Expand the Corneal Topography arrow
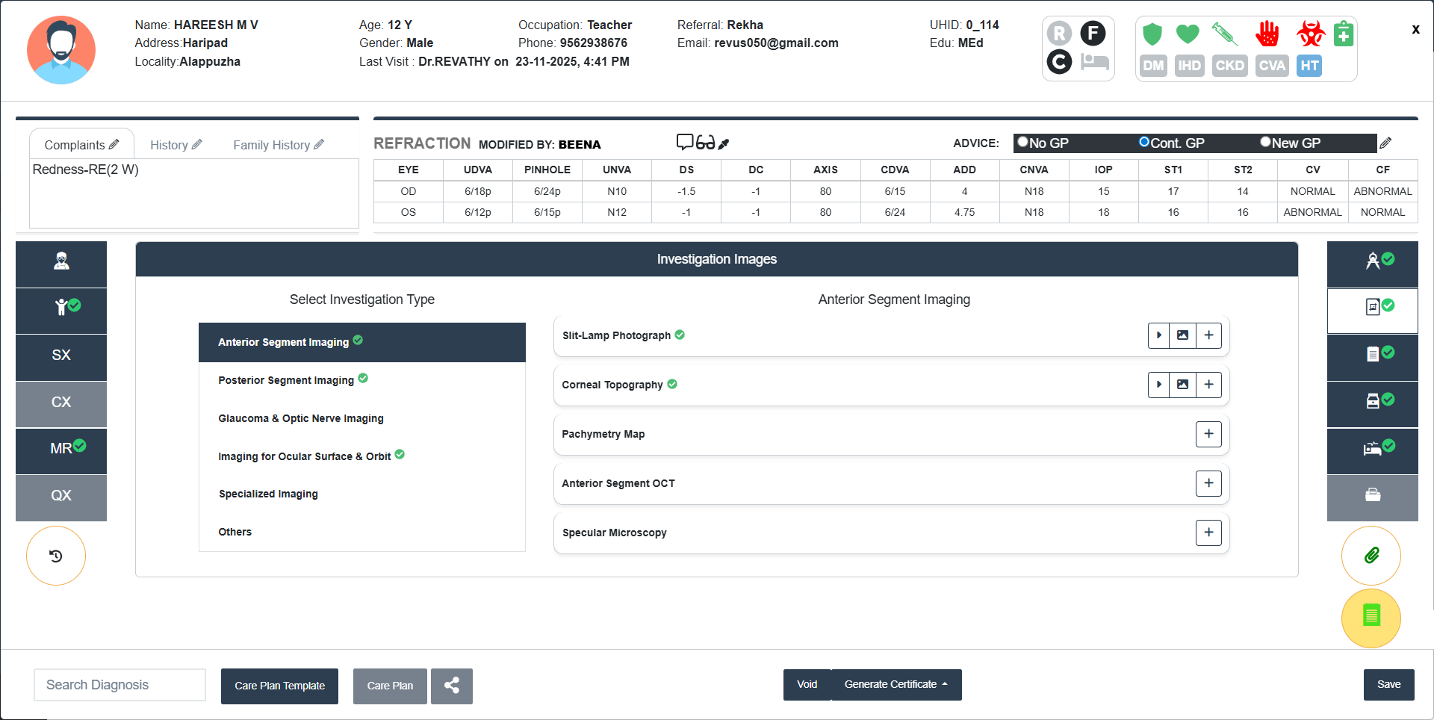This screenshot has height=720, width=1434. [x=1158, y=385]
